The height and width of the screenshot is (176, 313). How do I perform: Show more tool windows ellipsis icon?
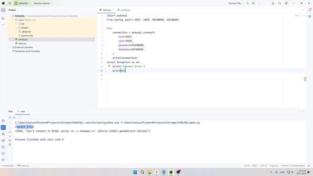point(3,25)
